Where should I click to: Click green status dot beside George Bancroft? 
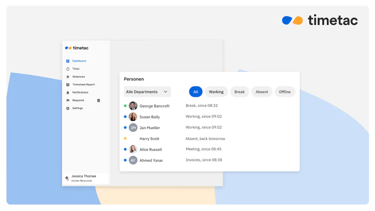pyautogui.click(x=125, y=105)
